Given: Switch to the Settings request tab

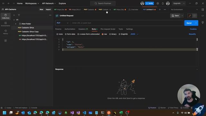Looking at the screenshot, I should pos(129,29).
